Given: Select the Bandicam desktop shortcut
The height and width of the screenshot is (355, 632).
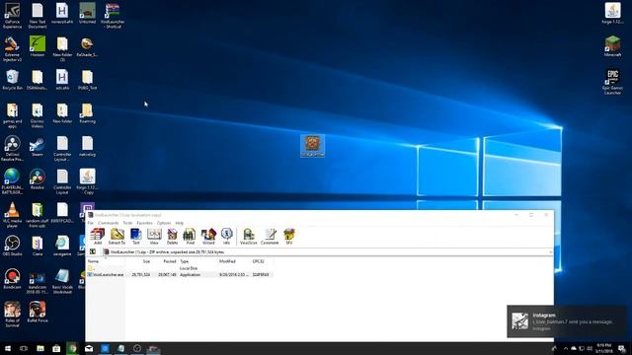Looking at the screenshot, I should pyautogui.click(x=12, y=279).
